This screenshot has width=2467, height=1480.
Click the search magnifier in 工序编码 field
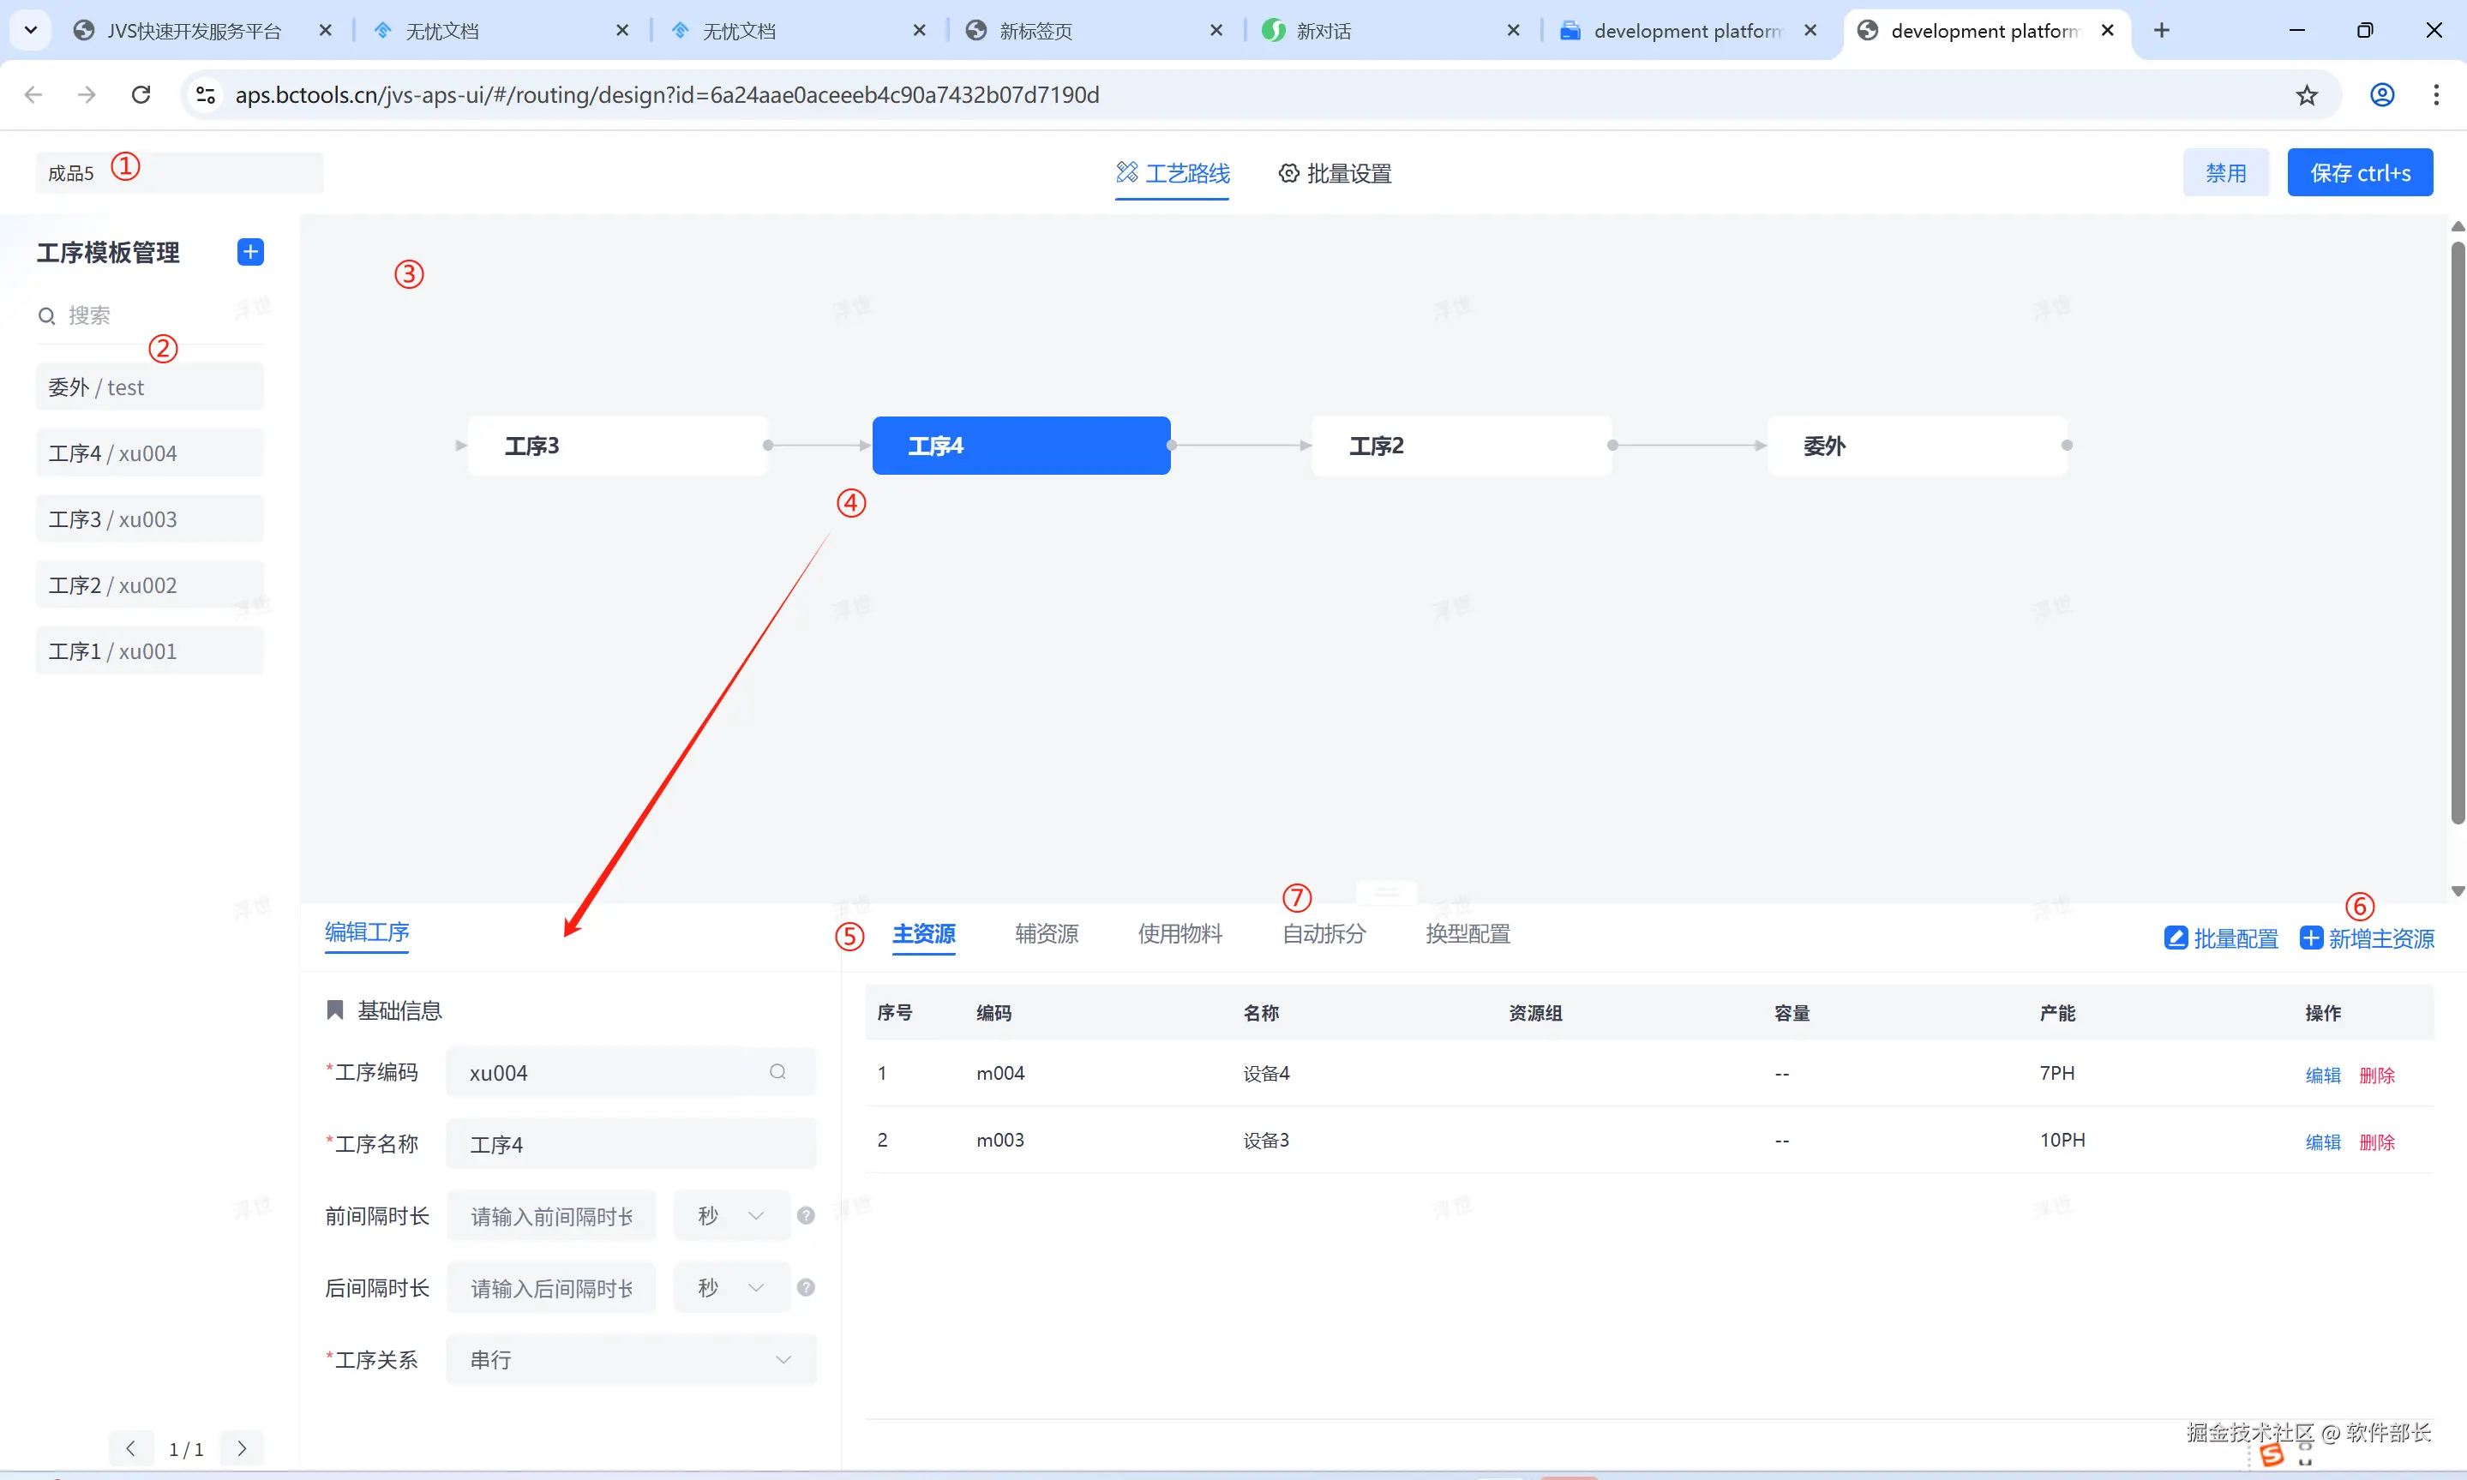click(777, 1072)
